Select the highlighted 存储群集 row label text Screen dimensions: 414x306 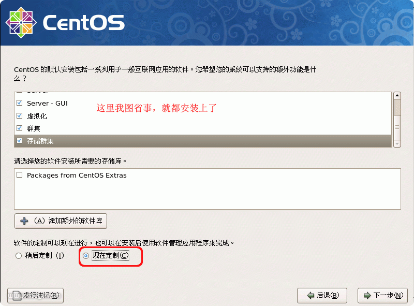(40, 141)
